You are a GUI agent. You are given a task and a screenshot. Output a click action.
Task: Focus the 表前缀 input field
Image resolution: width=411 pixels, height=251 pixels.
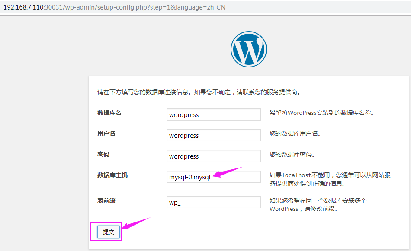coord(214,202)
